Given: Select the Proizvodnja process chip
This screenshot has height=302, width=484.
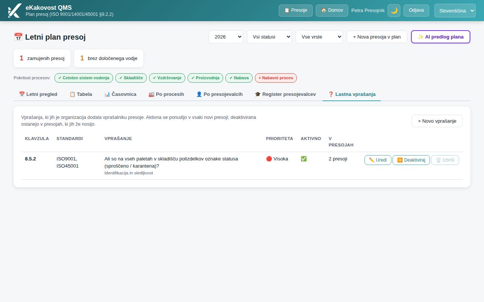Looking at the screenshot, I should pos(205,78).
